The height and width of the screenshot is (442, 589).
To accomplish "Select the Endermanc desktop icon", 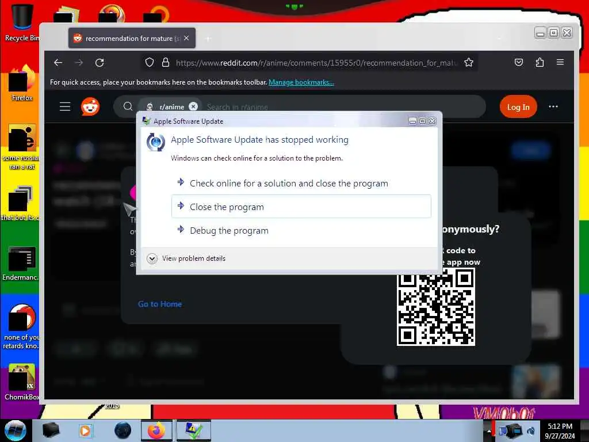I will coord(21,262).
